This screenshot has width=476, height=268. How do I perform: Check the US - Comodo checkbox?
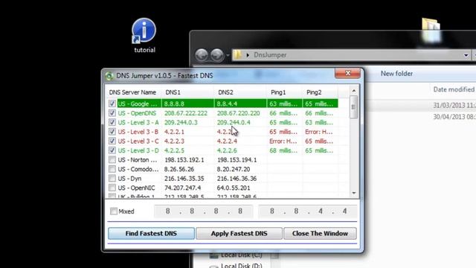(112, 169)
